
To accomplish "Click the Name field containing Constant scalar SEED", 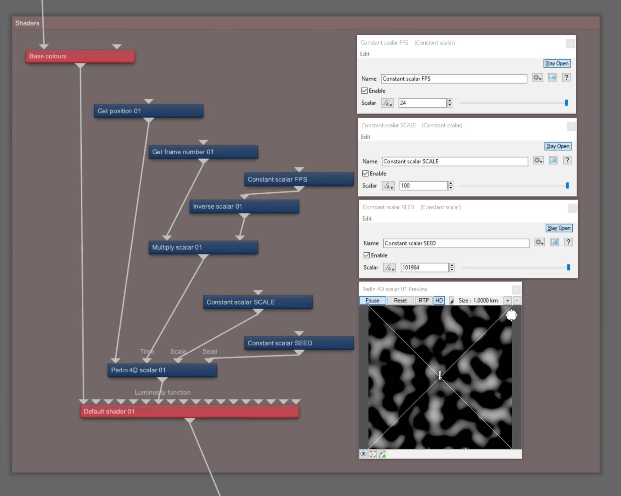I will click(x=456, y=243).
